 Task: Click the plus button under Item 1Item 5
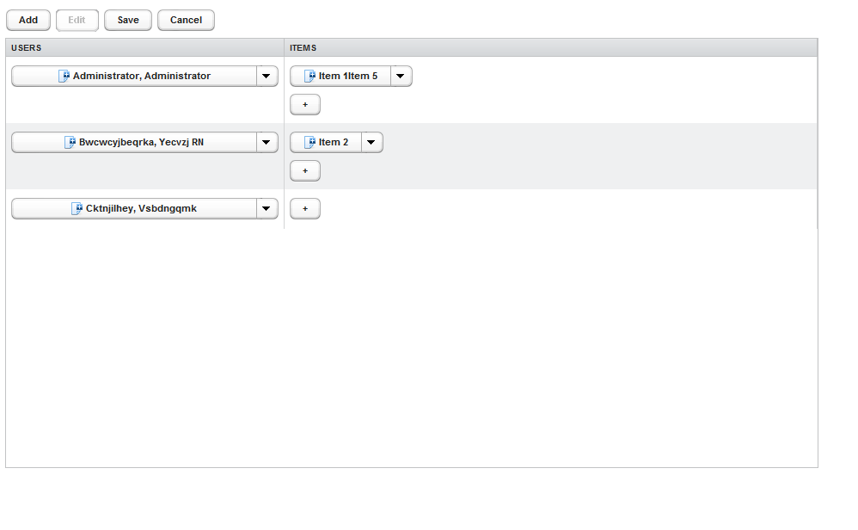click(x=305, y=104)
